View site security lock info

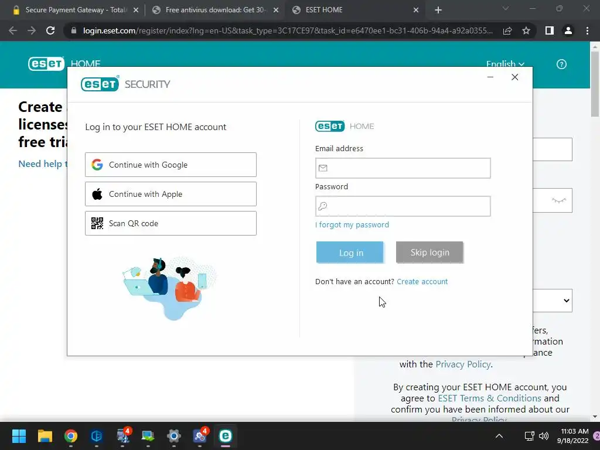pos(74,30)
